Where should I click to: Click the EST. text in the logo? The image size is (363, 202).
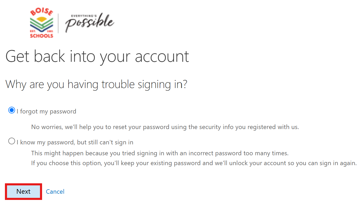(x=33, y=31)
